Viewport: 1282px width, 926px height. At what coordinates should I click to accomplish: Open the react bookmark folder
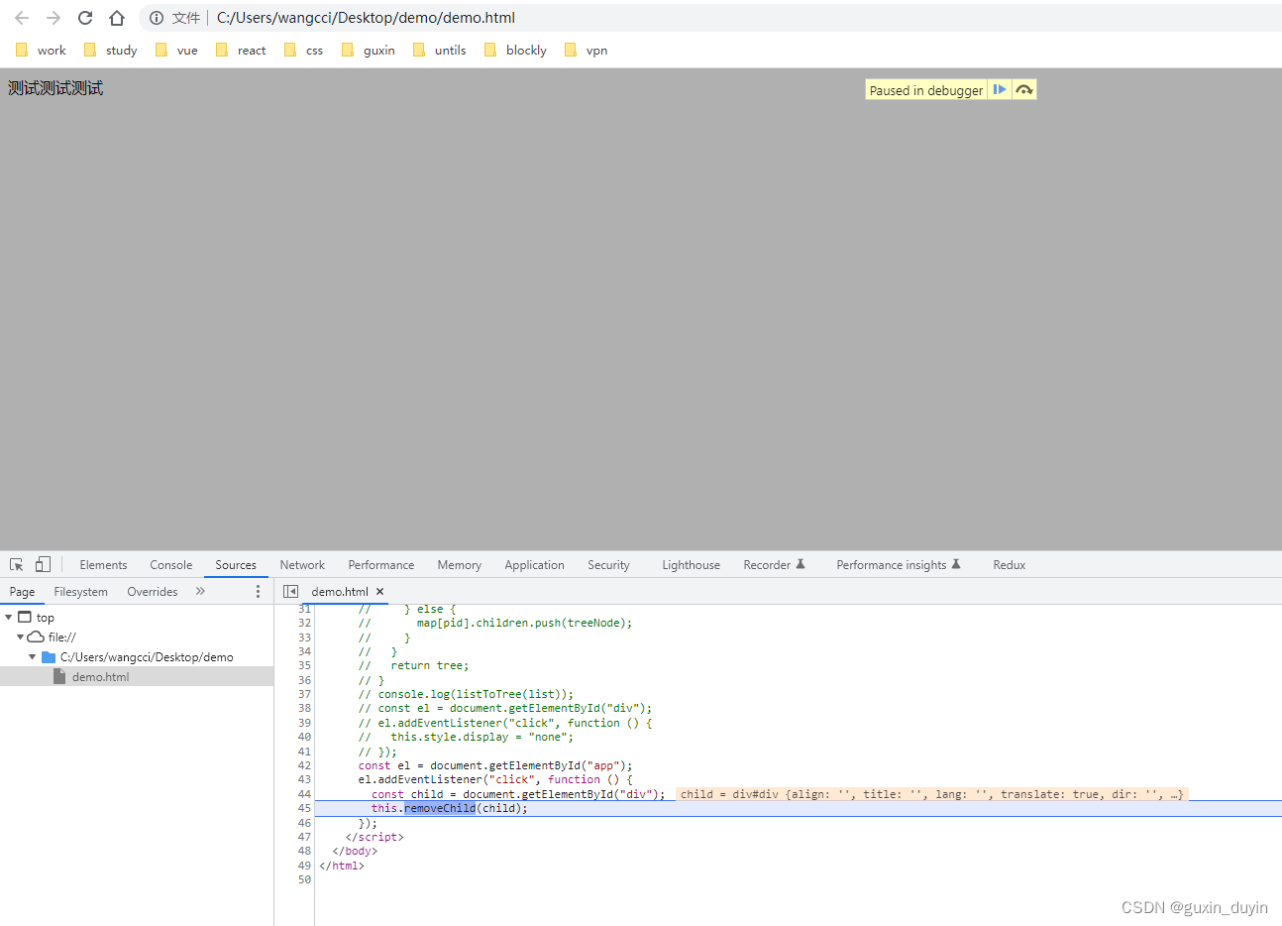coord(241,50)
